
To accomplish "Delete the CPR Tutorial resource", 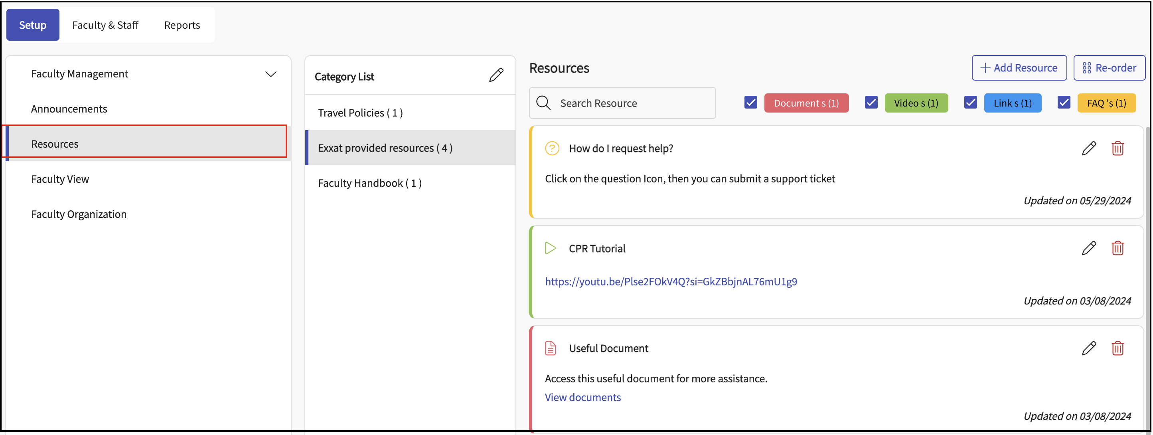I will [x=1117, y=248].
